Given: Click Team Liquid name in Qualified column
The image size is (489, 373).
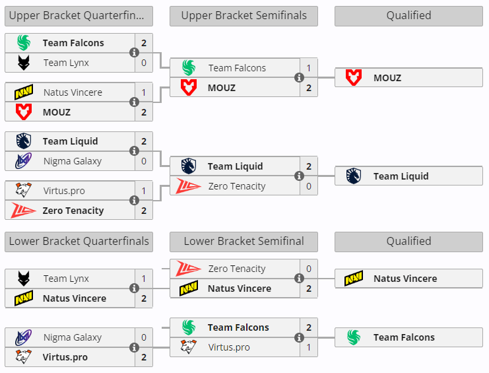Looking at the screenshot, I should (401, 176).
